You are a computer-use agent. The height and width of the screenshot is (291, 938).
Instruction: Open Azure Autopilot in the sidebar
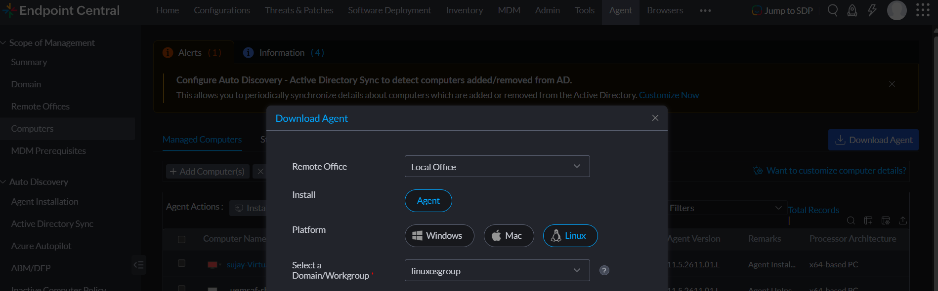coord(42,246)
